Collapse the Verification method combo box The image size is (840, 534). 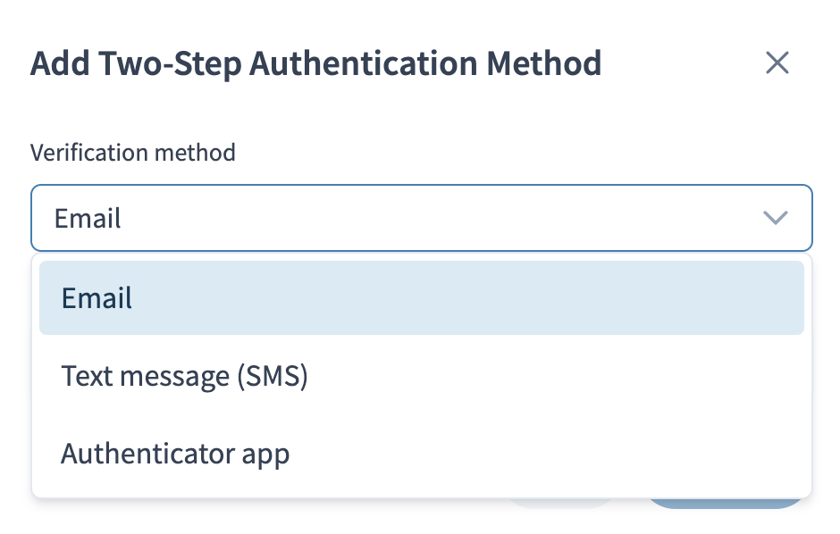(x=422, y=218)
